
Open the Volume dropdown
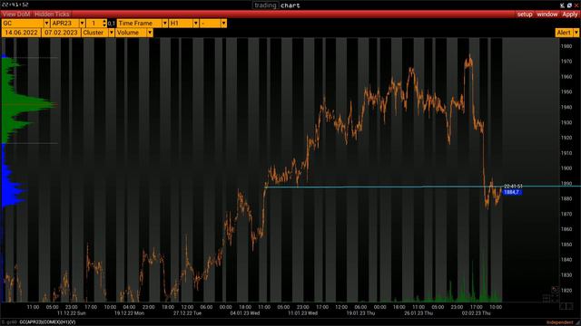tap(134, 33)
